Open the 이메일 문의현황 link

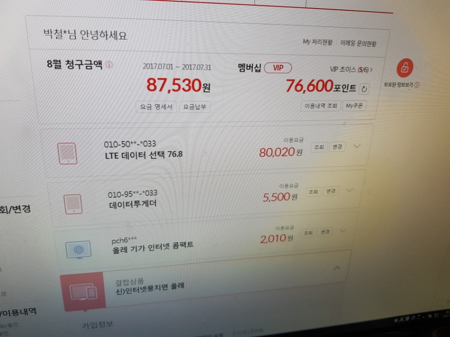point(358,43)
